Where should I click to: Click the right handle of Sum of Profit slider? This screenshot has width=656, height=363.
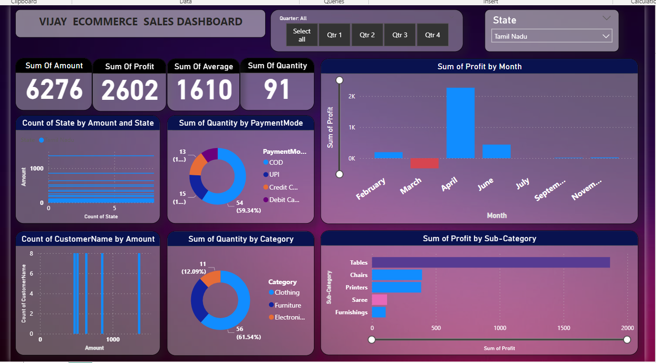click(626, 340)
